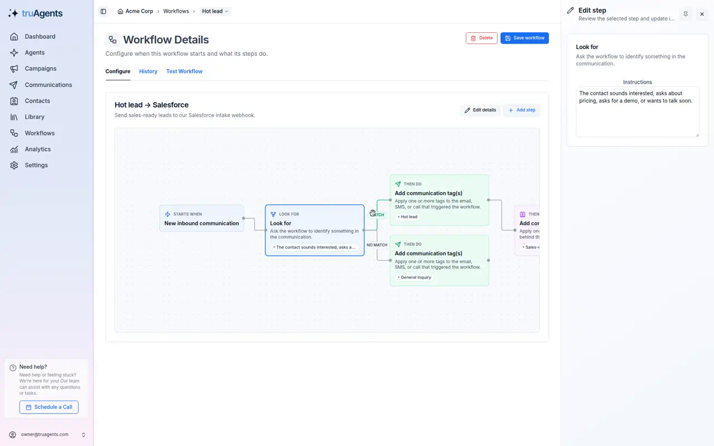Image resolution: width=714 pixels, height=446 pixels.
Task: Close the Edit step panel
Action: pos(702,14)
